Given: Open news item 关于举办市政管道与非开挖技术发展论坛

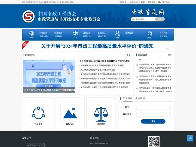Looking at the screenshot, I should (105, 79).
